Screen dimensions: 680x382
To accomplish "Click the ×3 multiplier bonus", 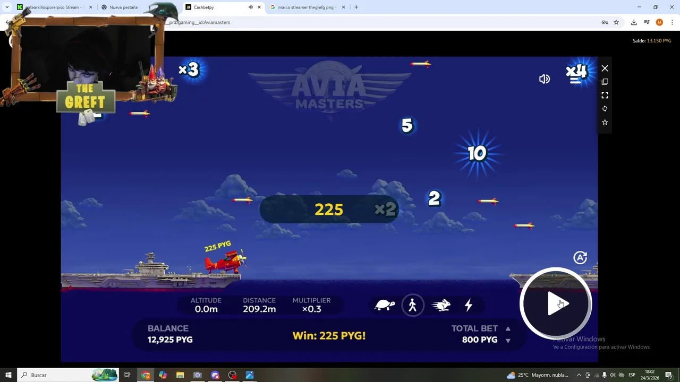I will pos(189,70).
